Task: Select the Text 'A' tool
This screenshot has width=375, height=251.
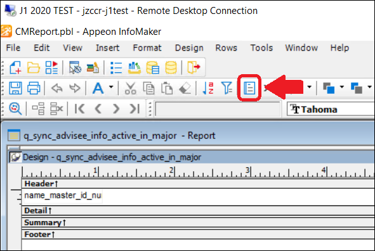Action: pyautogui.click(x=98, y=88)
